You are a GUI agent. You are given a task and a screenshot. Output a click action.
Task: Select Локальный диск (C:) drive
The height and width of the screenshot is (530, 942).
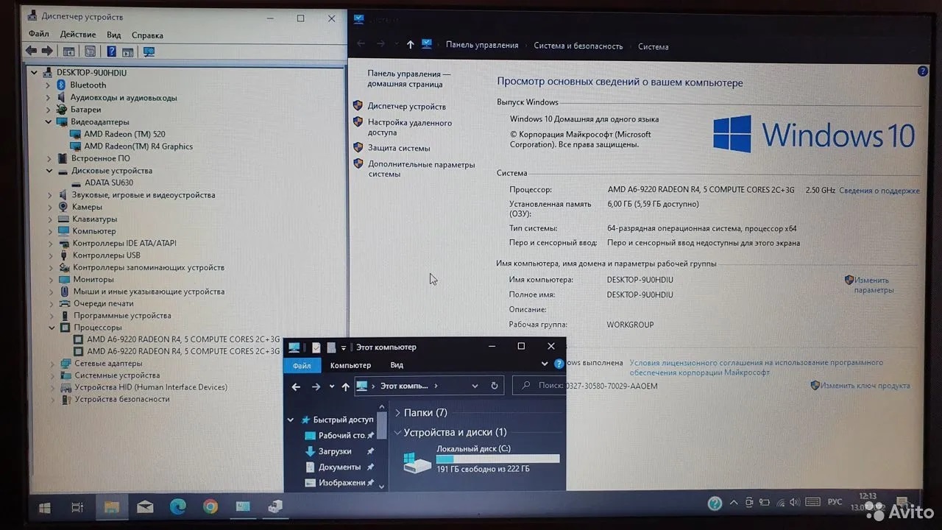(481, 459)
